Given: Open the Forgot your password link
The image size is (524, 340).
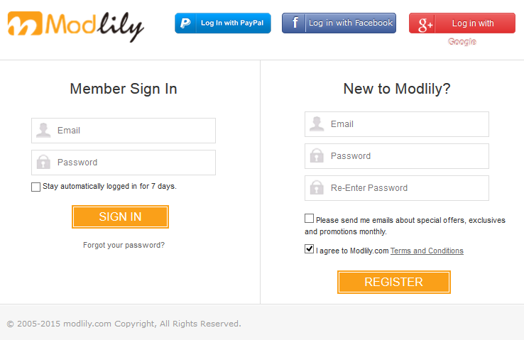Looking at the screenshot, I should coord(124,245).
